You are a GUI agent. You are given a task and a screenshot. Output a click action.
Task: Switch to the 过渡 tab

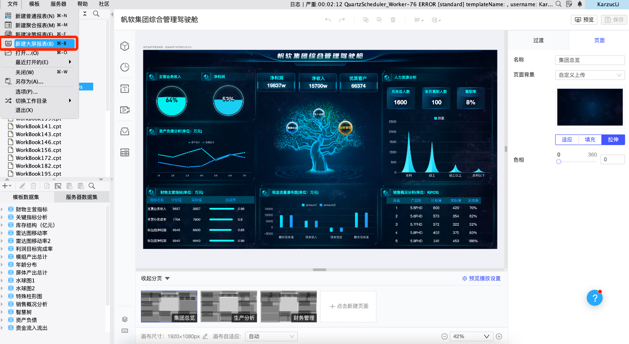(538, 40)
